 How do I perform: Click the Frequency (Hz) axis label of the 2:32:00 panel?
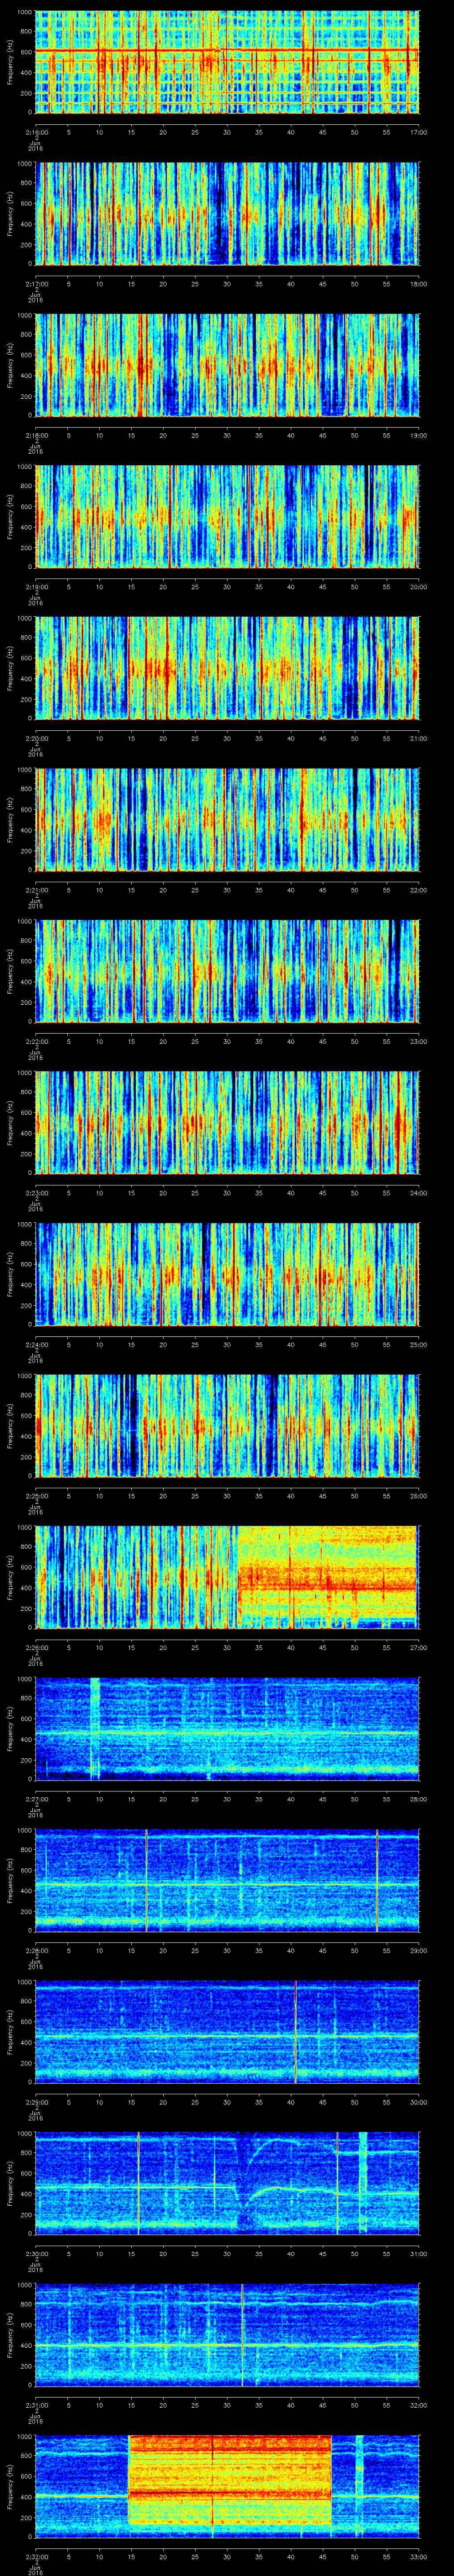pyautogui.click(x=10, y=2487)
